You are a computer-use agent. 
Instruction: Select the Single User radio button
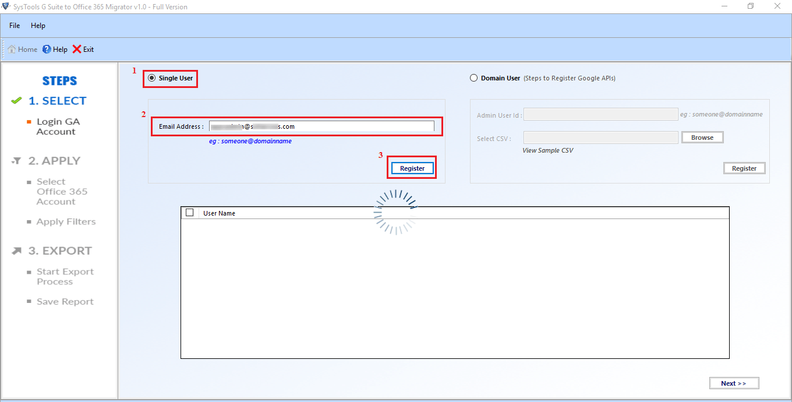pos(152,78)
